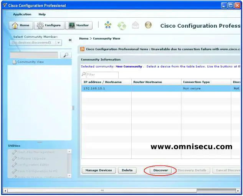Click the Home breadcrumb link
The height and width of the screenshot is (196, 243).
click(x=84, y=38)
